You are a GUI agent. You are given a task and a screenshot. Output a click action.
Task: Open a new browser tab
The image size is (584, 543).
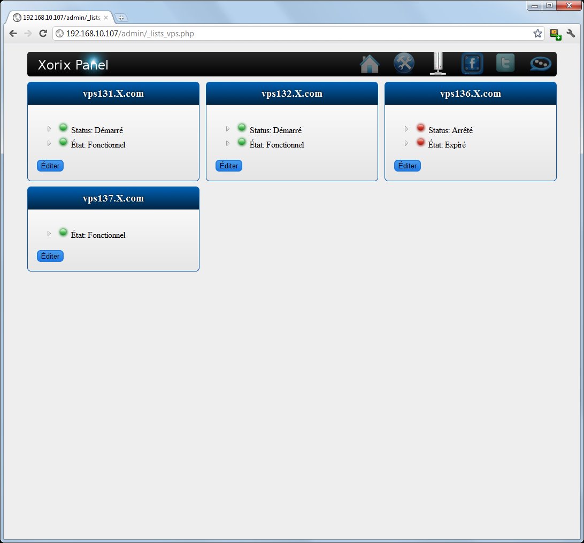click(121, 18)
